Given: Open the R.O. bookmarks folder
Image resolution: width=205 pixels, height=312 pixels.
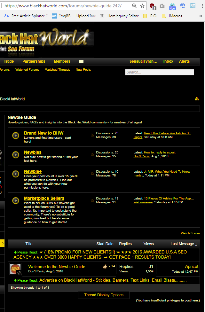Looking at the screenshot, I should tap(150, 16).
